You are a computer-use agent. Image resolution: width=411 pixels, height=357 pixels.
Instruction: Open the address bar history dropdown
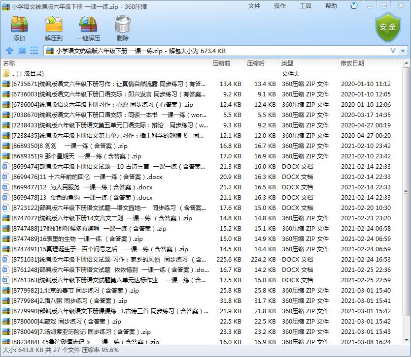(x=393, y=51)
